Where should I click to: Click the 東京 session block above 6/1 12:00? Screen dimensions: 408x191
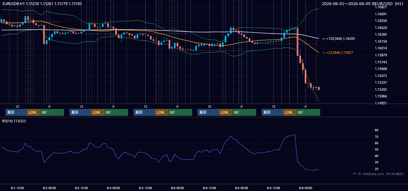click(16, 112)
